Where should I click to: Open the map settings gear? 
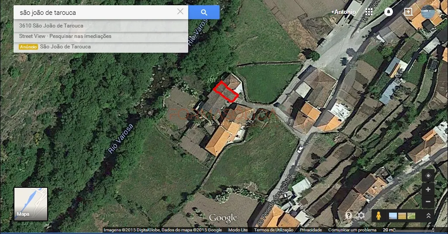click(361, 216)
